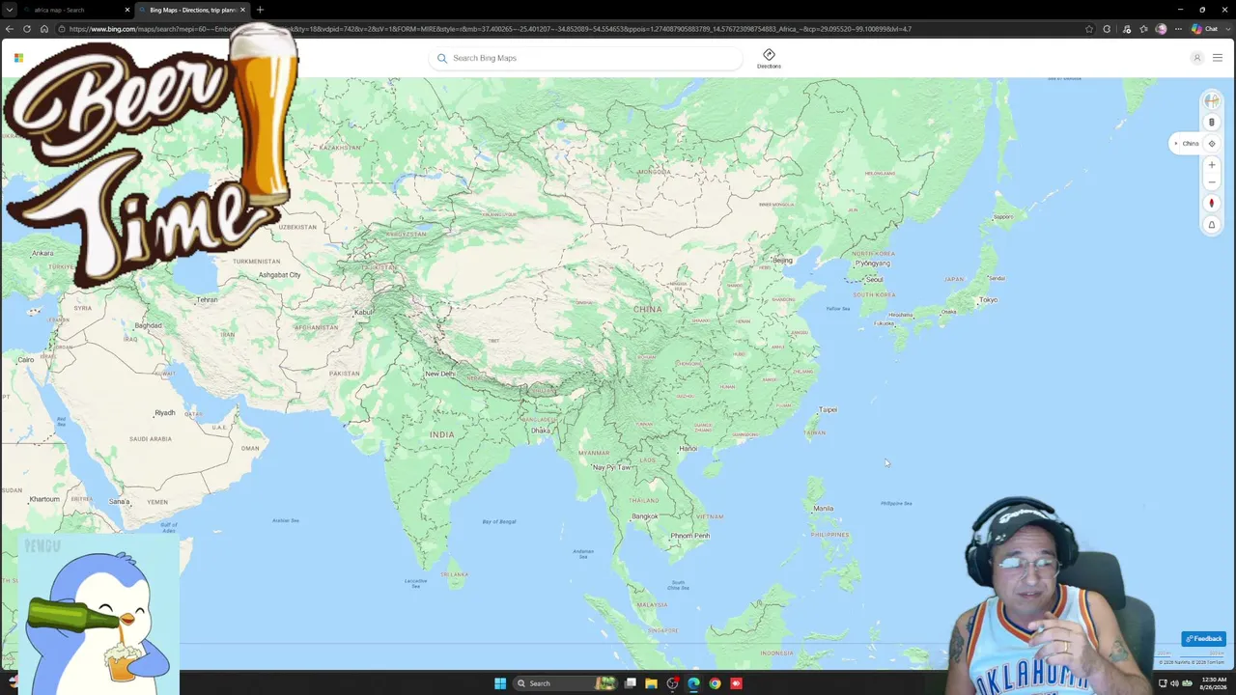Zoom in with the plus button
This screenshot has width=1236, height=695.
(x=1211, y=165)
